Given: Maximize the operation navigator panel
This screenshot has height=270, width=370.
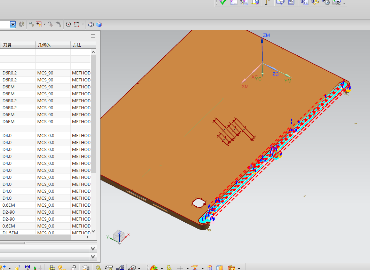Looking at the screenshot, I should tap(93, 36).
